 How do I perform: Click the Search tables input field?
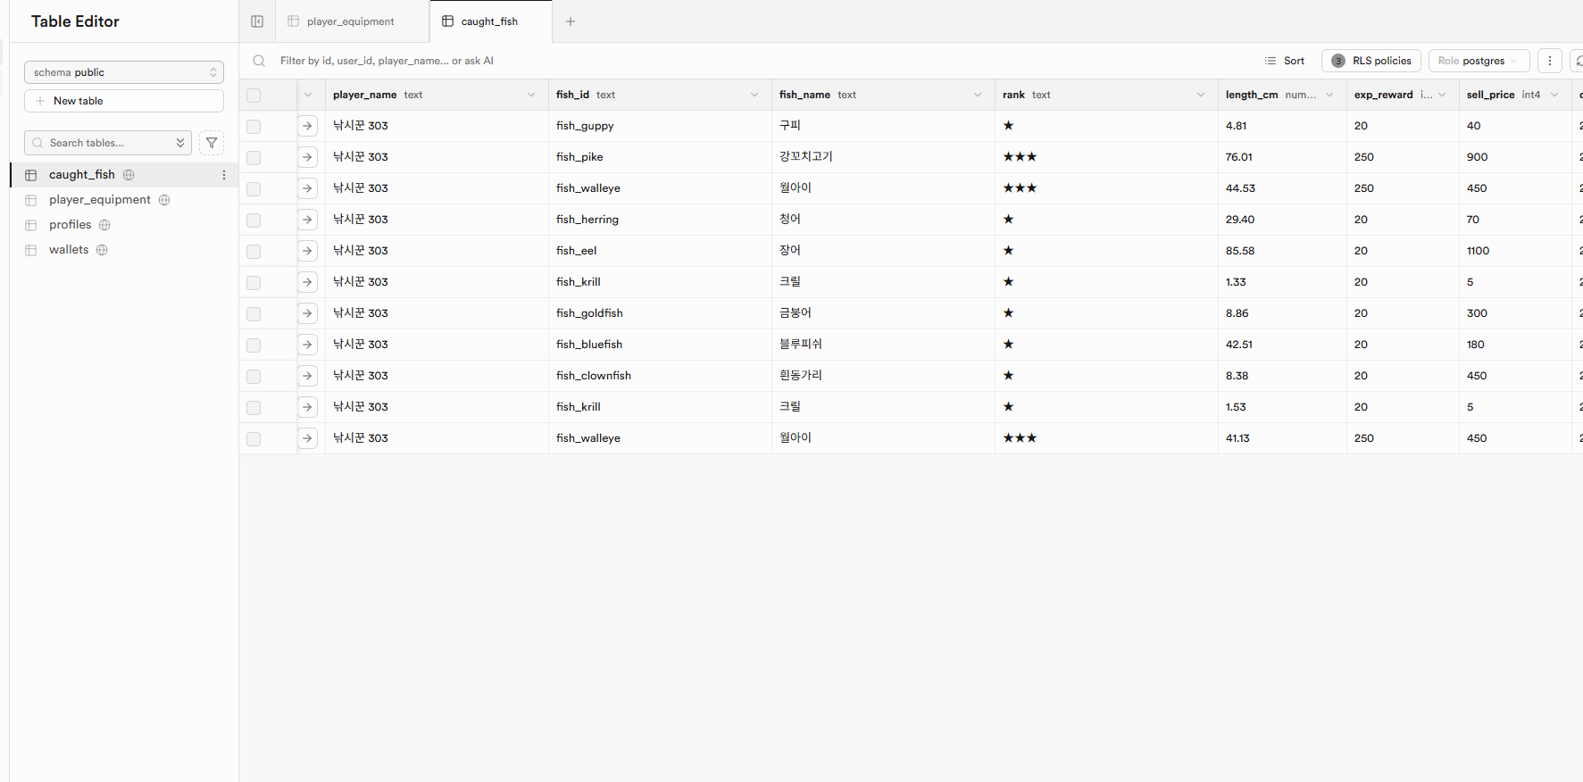point(108,143)
